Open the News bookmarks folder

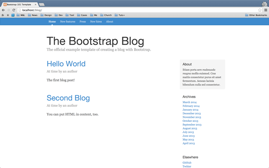pos(33,15)
